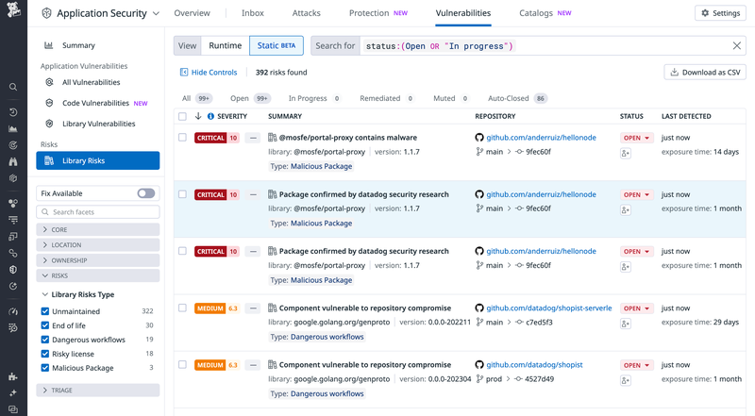This screenshot has width=755, height=416.
Task: Select all rows using the header checkbox
Action: [182, 117]
